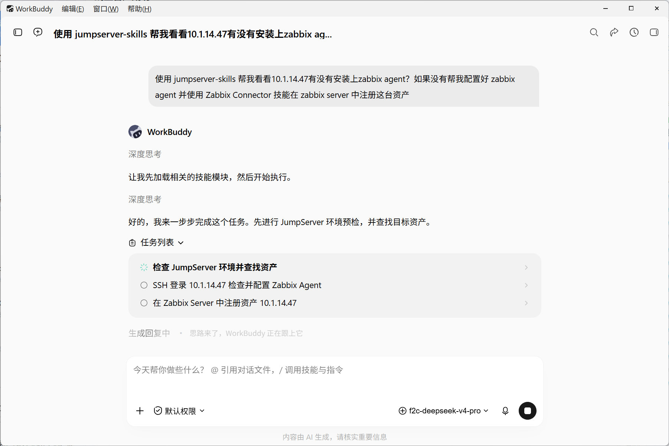Click the 生成回复中 status text
The width and height of the screenshot is (669, 446).
click(x=149, y=333)
